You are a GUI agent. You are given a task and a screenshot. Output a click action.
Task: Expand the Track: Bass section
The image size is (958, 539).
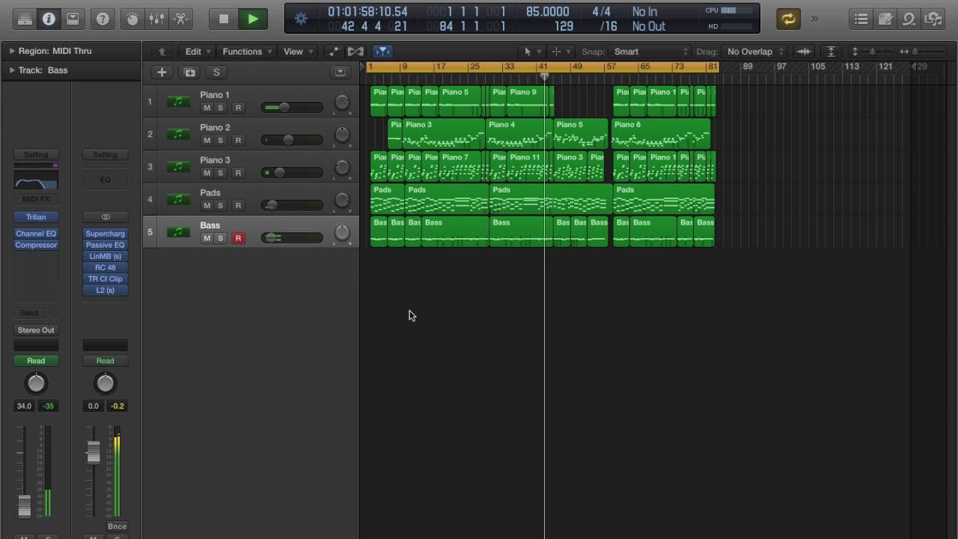point(12,70)
